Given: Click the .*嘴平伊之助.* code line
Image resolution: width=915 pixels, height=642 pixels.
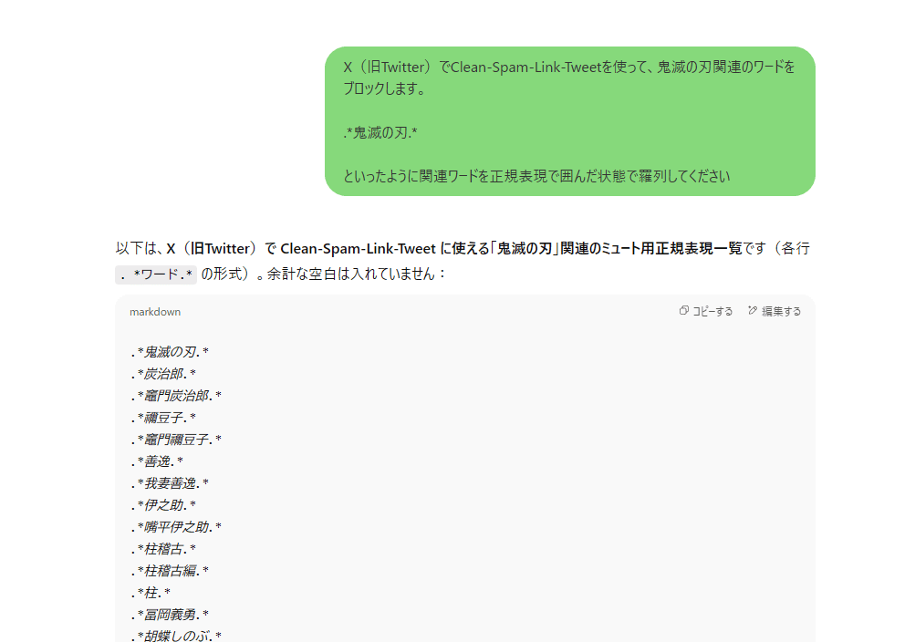Looking at the screenshot, I should point(176,527).
